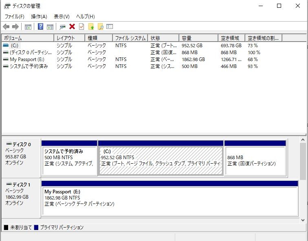The image size is (308, 241).
Task: Click the connect/rescan disk toolbar icon
Action: (62, 27)
